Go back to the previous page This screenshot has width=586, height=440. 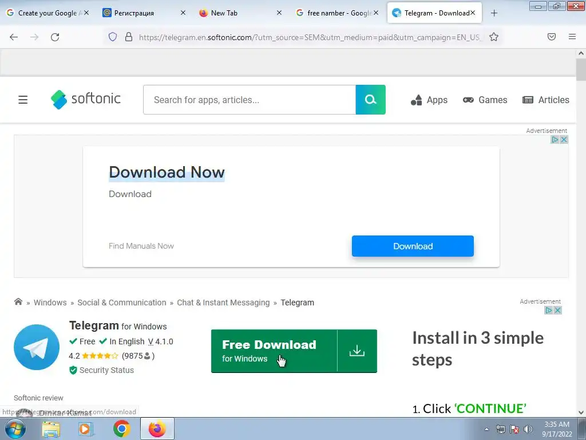click(x=14, y=37)
